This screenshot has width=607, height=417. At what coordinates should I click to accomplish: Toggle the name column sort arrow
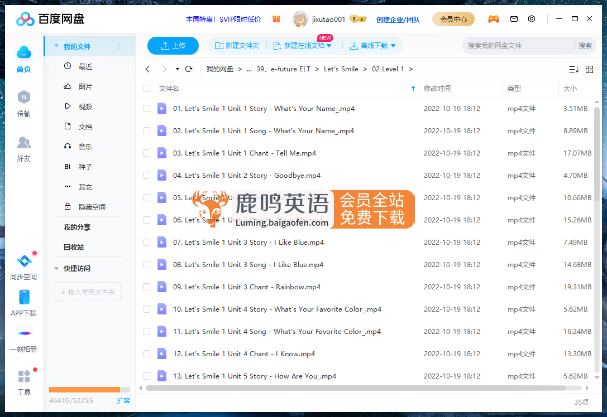coord(413,89)
